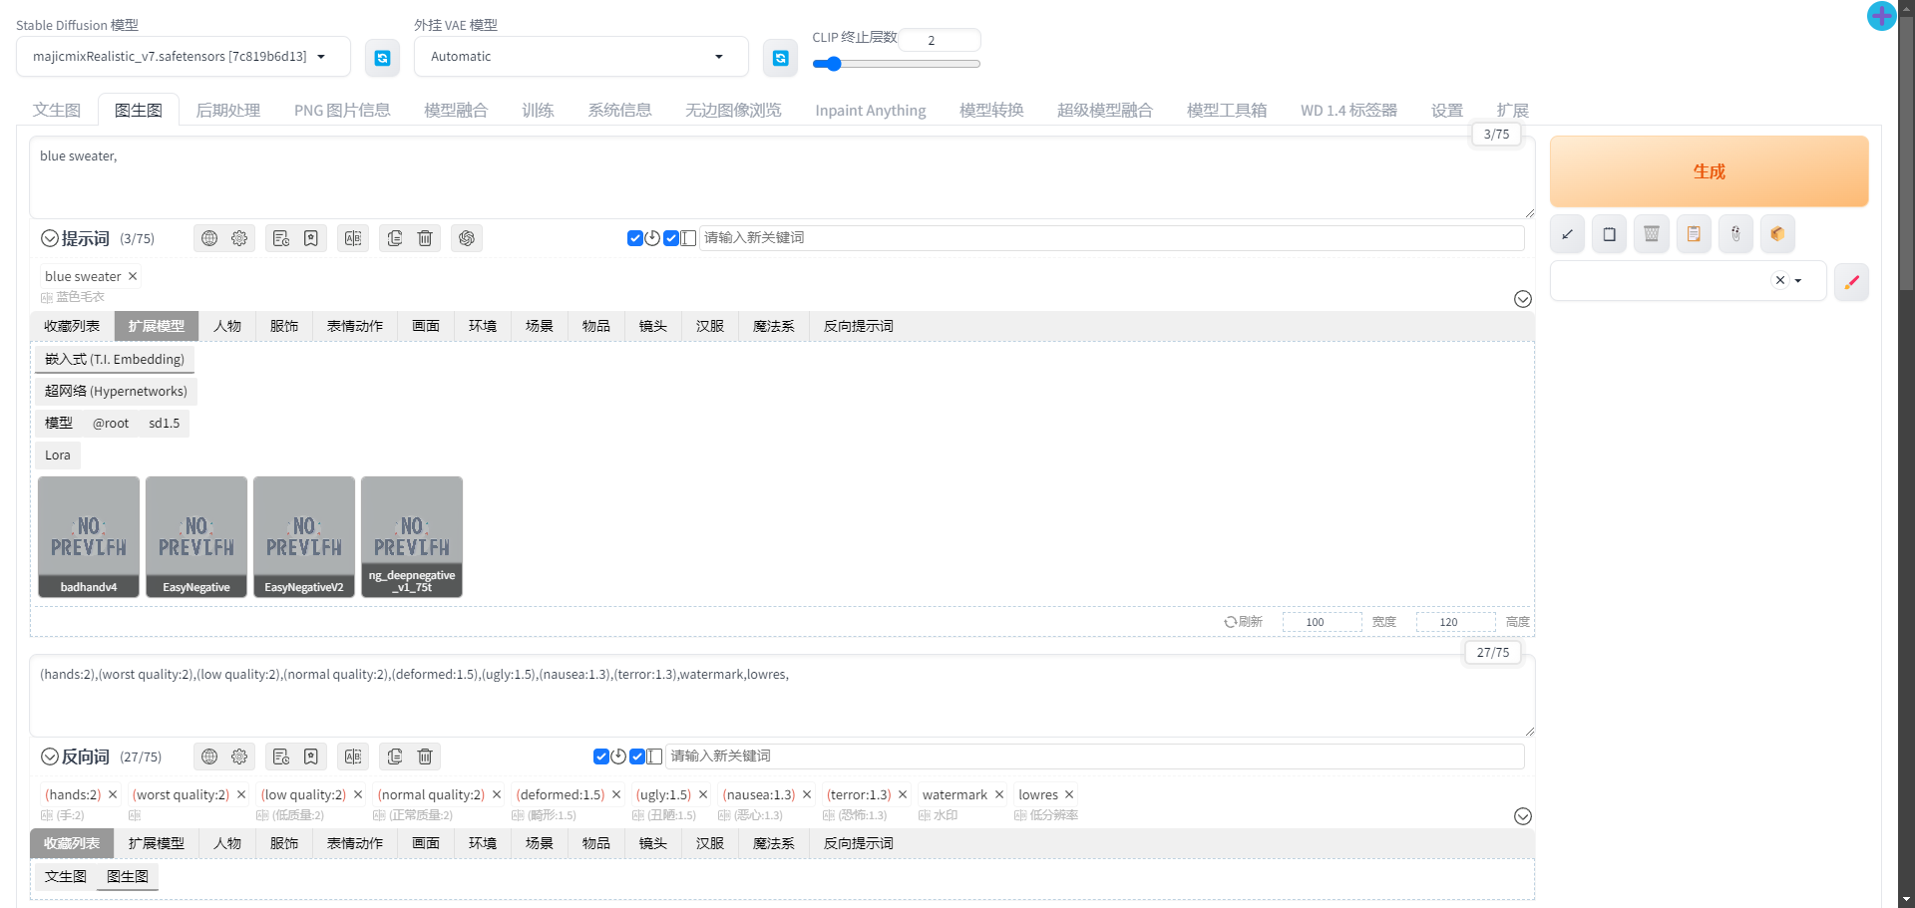The width and height of the screenshot is (1915, 908).
Task: Click the trash bin icon under 生成
Action: (1651, 234)
